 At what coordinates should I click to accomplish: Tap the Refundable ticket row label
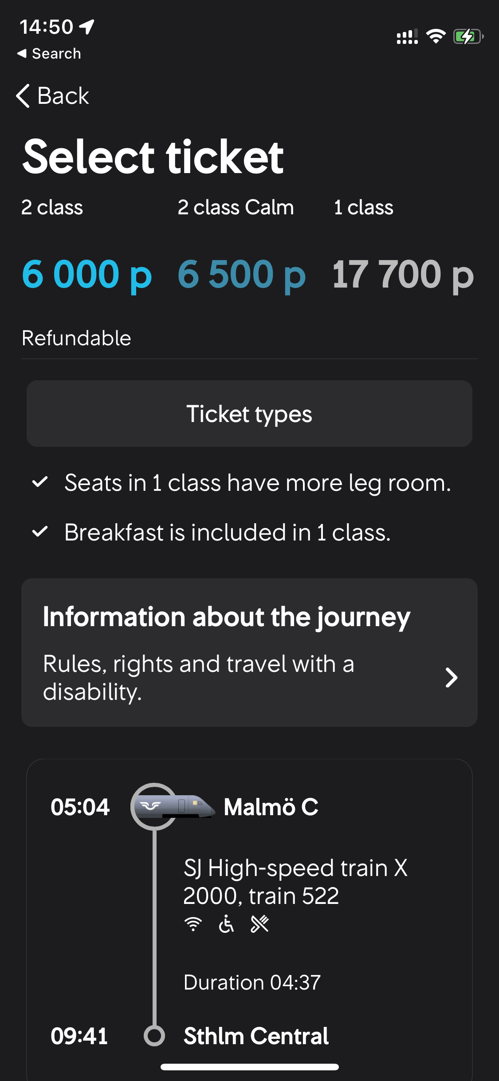(x=76, y=338)
